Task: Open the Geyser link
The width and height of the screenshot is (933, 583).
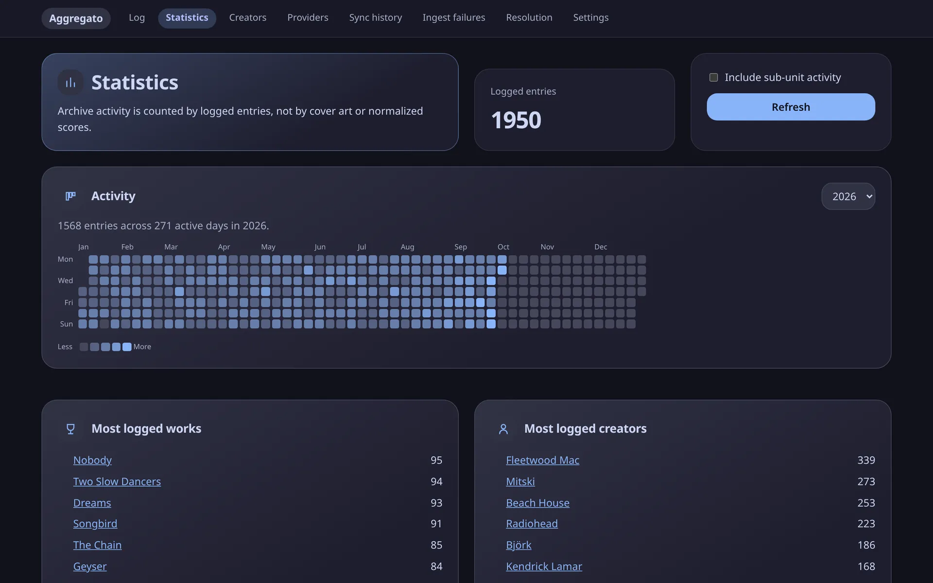Action: pos(90,566)
